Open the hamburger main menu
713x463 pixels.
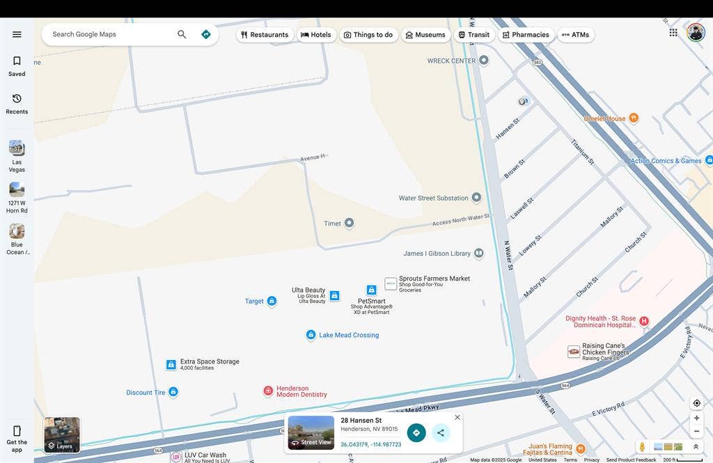[x=17, y=35]
